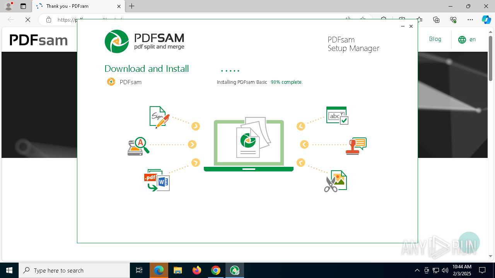Open Firefox from taskbar
Screen dimensions: 495x278
click(x=197, y=270)
